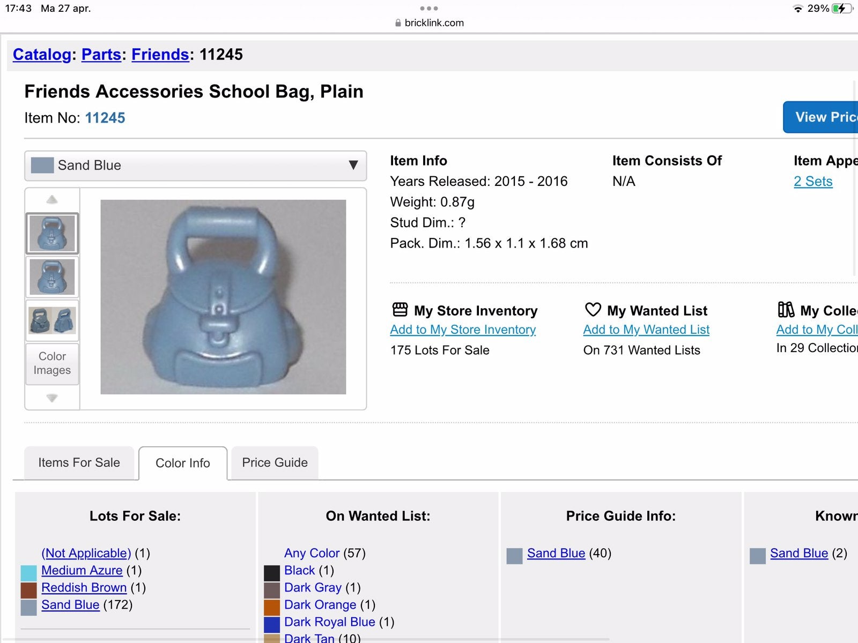
Task: Click Add to My Collection link
Action: point(817,330)
